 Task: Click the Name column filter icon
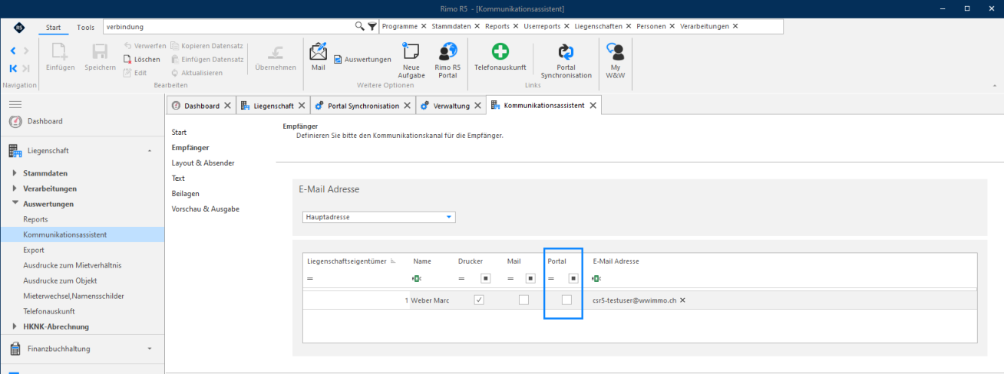click(x=417, y=278)
